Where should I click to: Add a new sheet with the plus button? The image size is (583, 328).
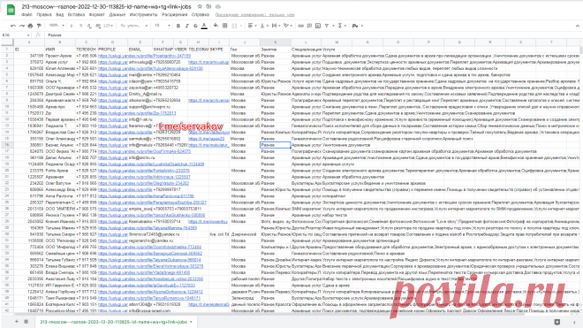coord(17,321)
